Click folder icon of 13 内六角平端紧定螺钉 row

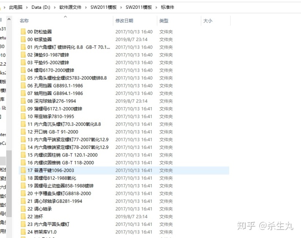(x=23, y=139)
